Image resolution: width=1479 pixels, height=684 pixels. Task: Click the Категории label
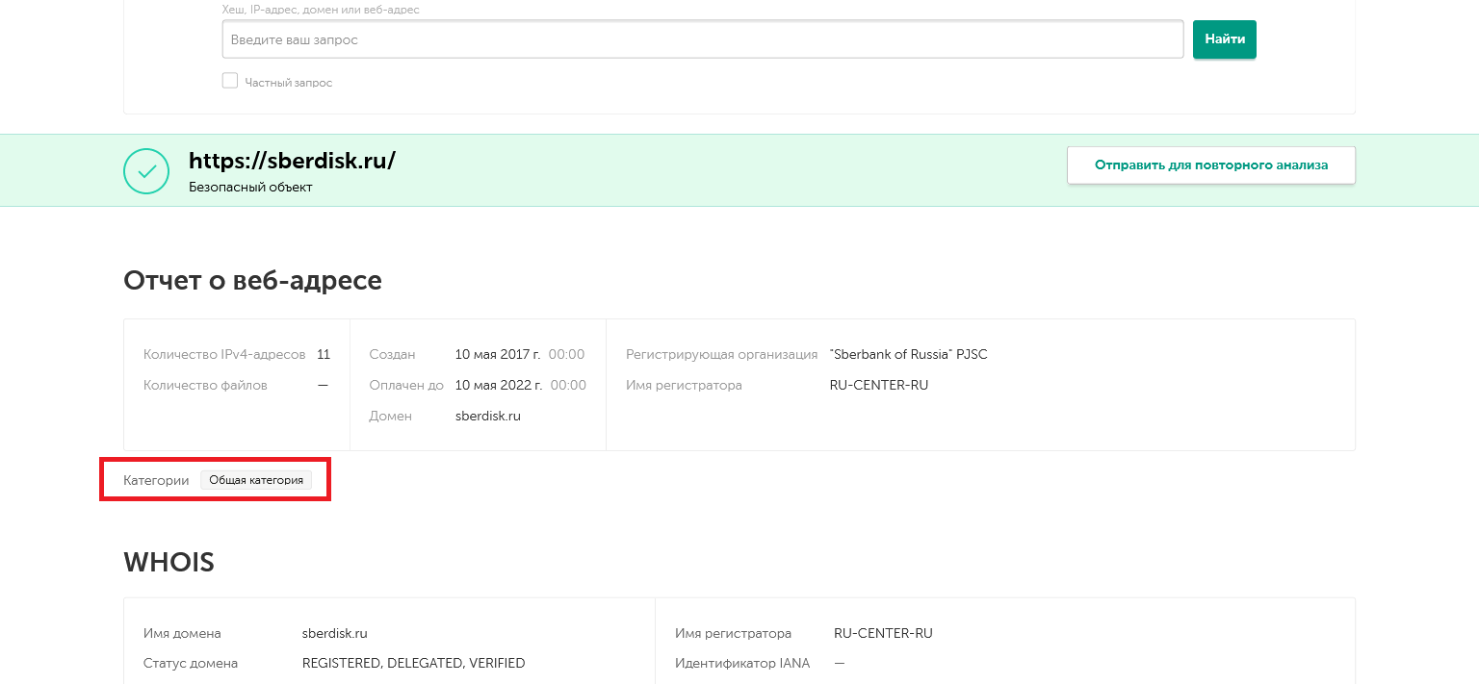[x=156, y=480]
